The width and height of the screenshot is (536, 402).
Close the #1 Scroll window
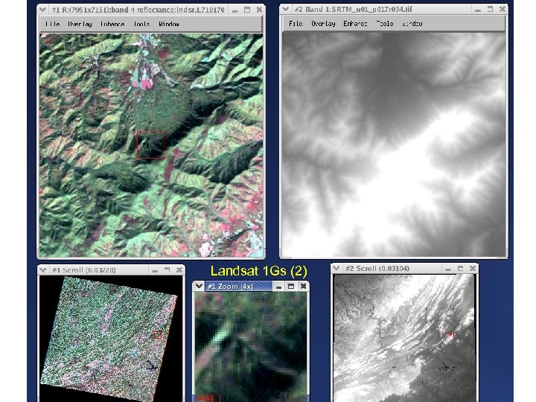pyautogui.click(x=179, y=270)
